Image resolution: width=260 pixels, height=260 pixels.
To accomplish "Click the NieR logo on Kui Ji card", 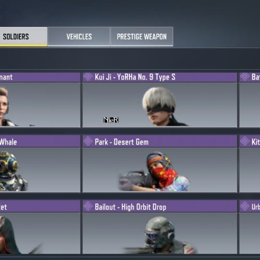I will [x=111, y=120].
